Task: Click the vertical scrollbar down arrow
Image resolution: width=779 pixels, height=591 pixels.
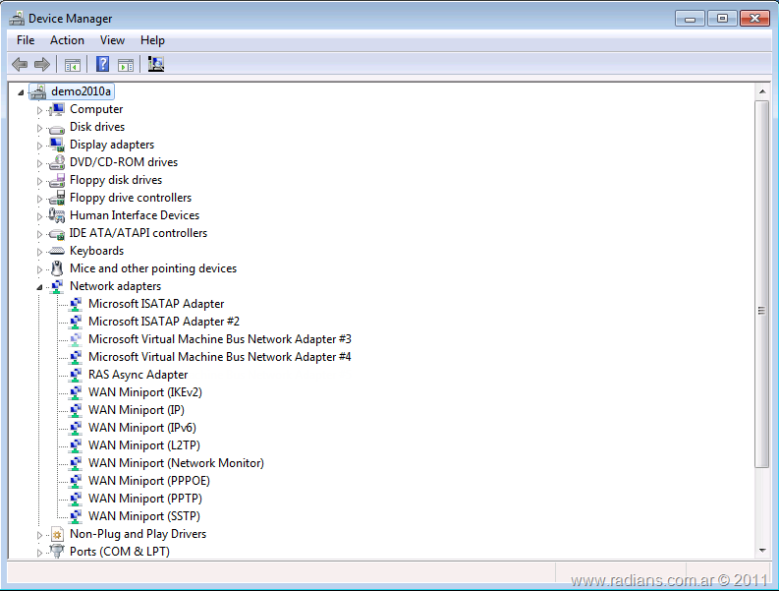Action: pos(761,550)
